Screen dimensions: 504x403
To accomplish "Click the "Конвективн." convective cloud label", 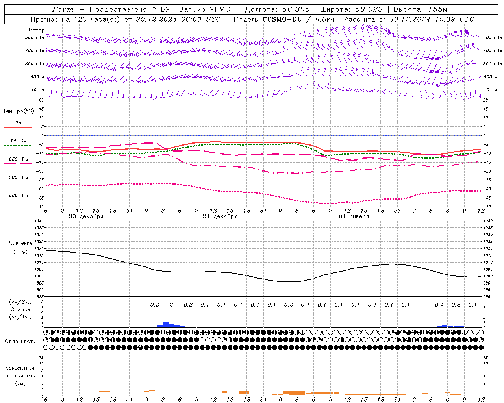I will (20, 368).
